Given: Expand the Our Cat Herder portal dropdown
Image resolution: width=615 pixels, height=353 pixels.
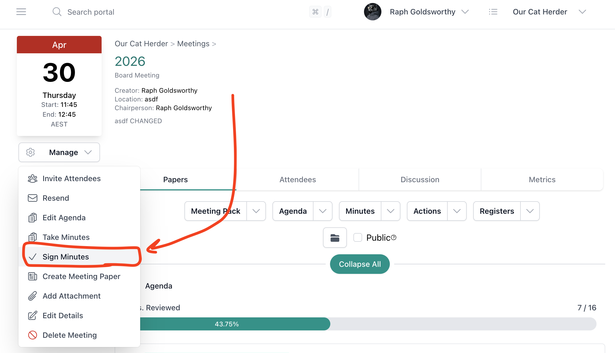Looking at the screenshot, I should [582, 12].
